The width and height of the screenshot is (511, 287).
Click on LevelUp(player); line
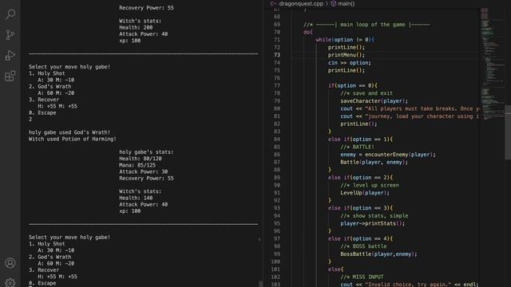point(365,193)
